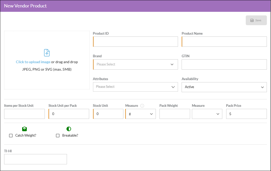Focus the Product ID field
This screenshot has width=271, height=171.
tap(135, 42)
